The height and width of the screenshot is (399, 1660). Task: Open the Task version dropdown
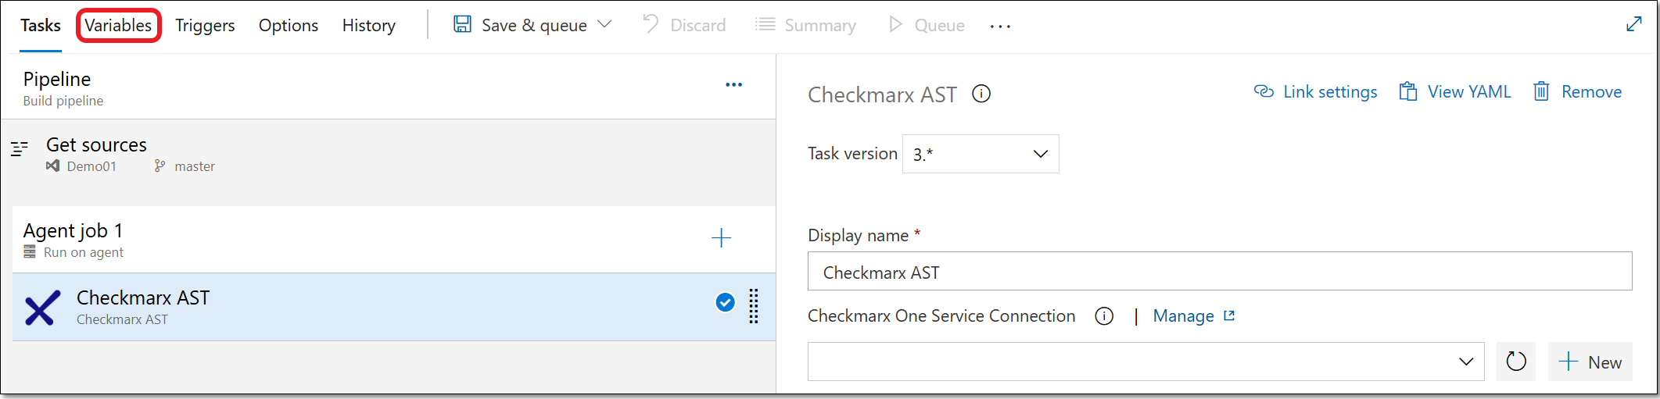(981, 154)
